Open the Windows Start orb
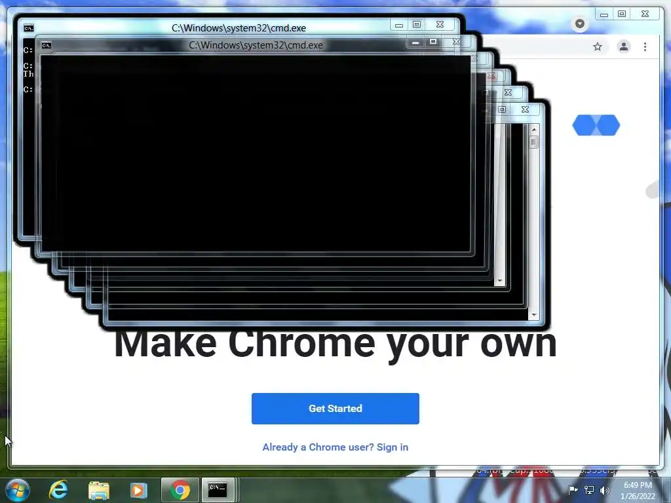Image resolution: width=671 pixels, height=503 pixels. 18,490
